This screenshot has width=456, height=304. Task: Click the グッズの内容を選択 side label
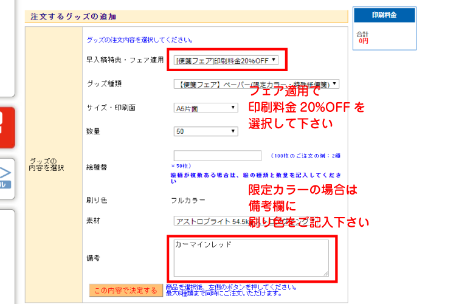click(46, 164)
